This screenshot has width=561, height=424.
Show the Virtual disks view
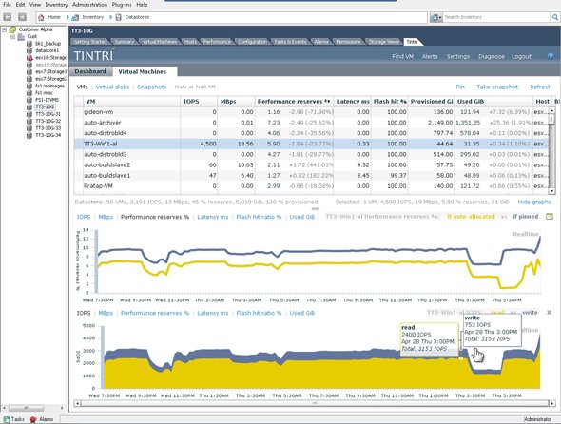(112, 87)
